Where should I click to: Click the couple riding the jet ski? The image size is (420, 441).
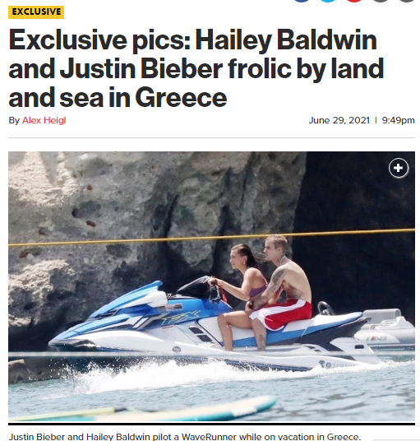click(265, 293)
